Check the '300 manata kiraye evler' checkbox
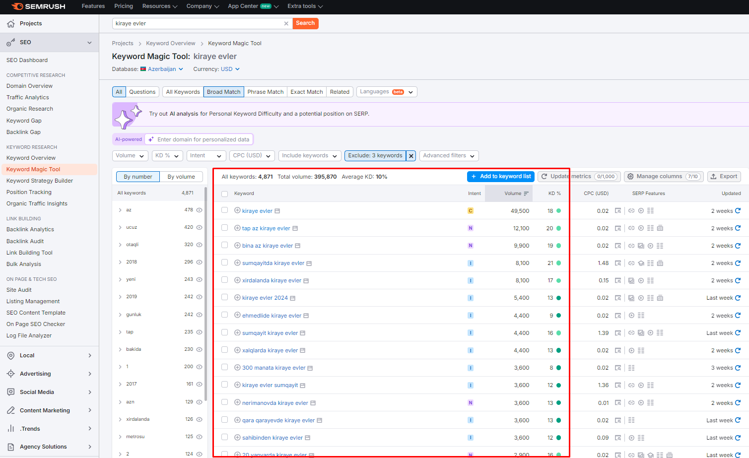 click(x=224, y=367)
